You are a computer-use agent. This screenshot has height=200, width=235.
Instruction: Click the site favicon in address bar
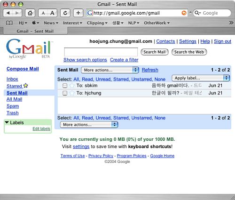point(90,13)
